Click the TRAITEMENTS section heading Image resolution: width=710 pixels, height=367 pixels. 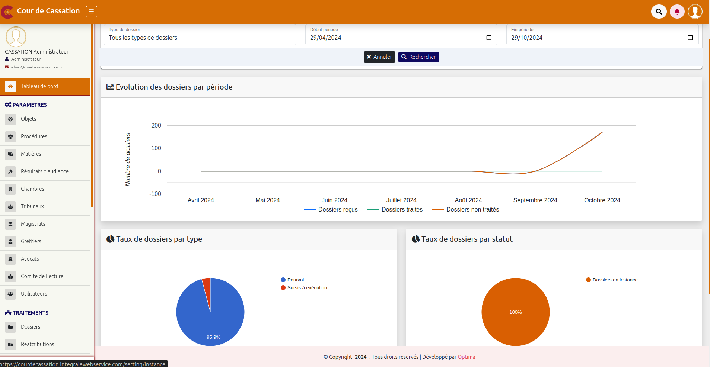(30, 313)
